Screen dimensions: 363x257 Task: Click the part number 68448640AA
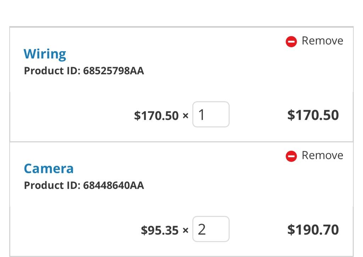[x=113, y=186]
